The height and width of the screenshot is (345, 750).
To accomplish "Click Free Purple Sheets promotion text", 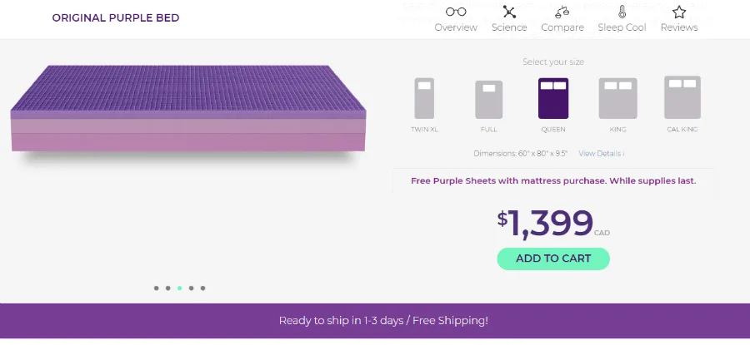I will coord(553,180).
